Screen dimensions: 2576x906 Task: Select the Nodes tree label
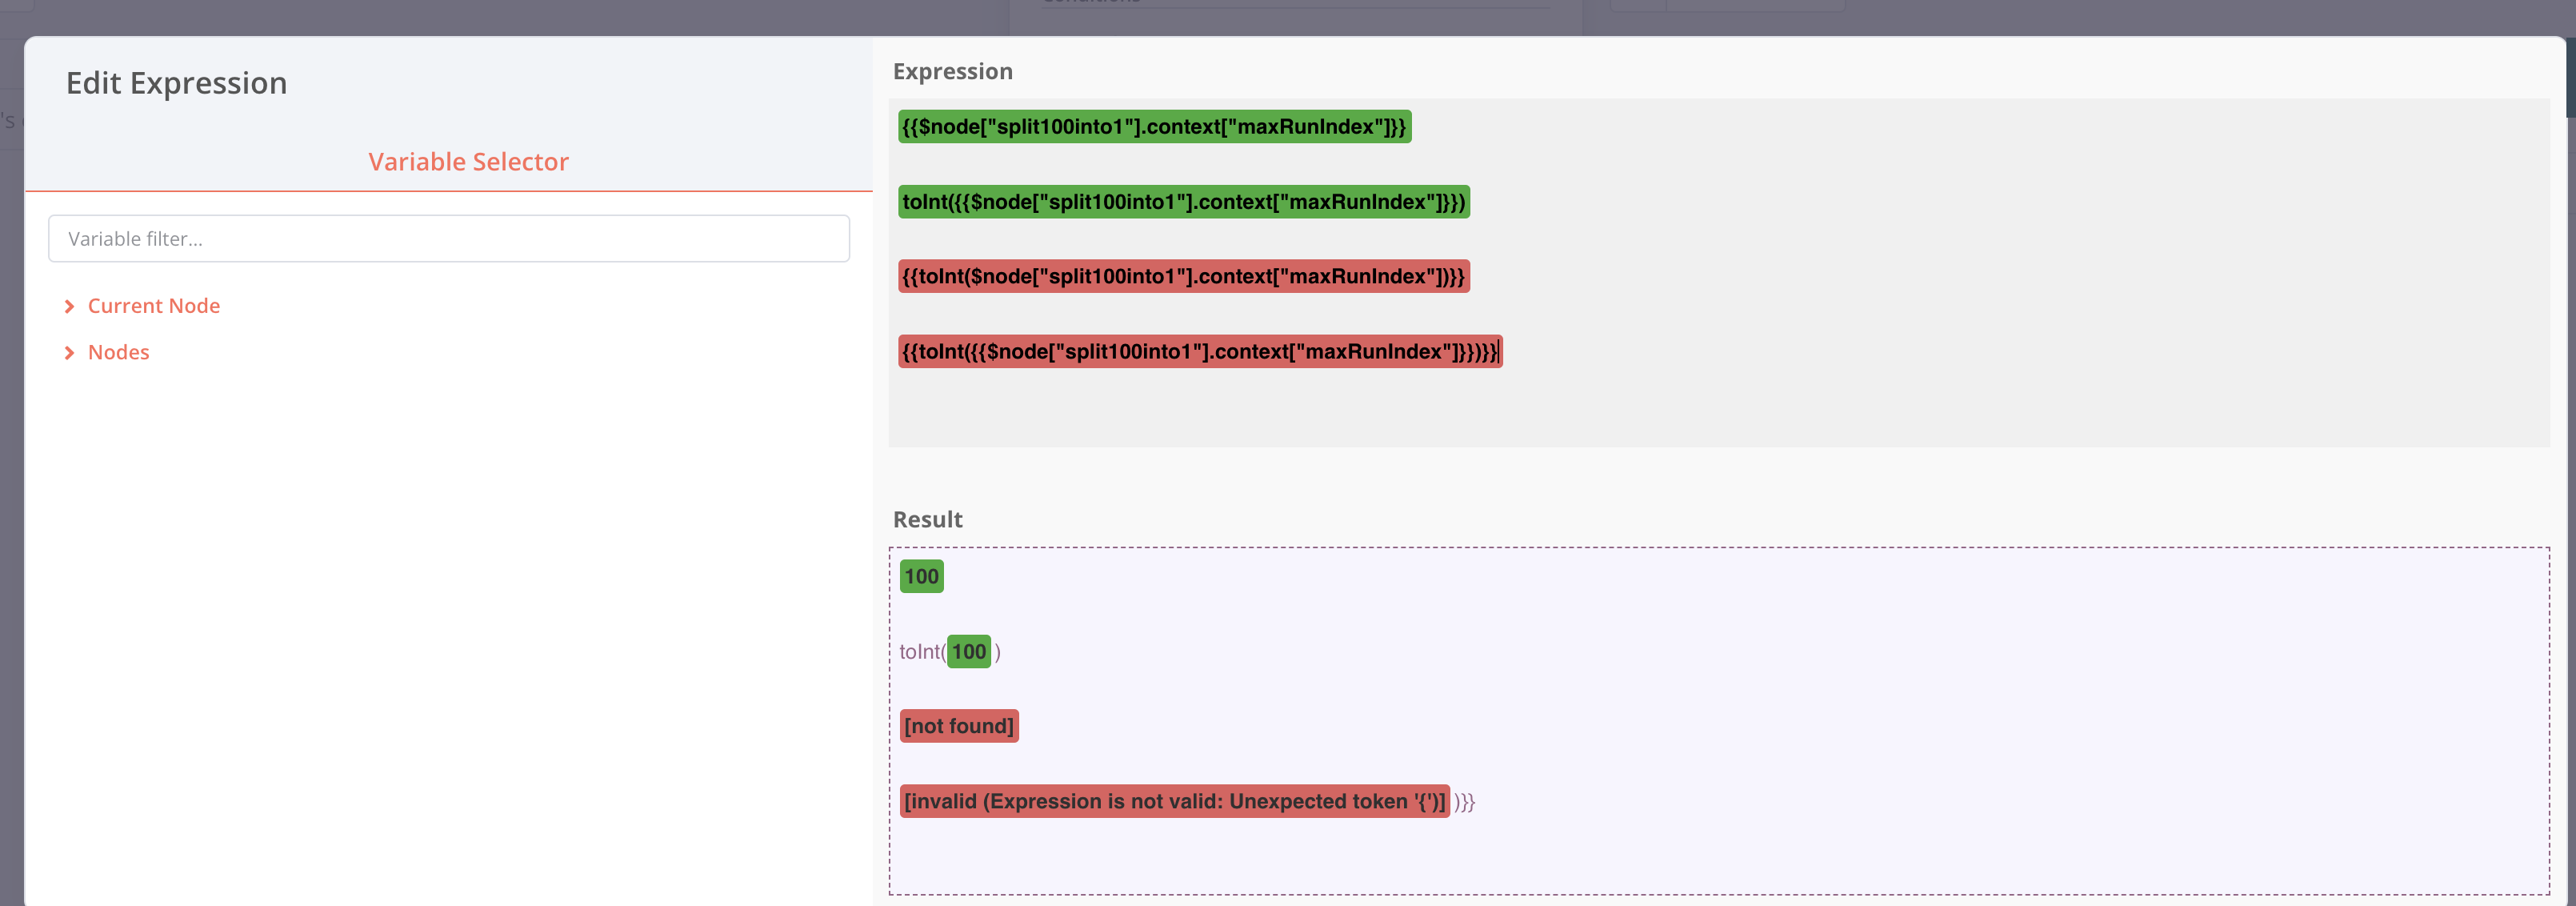coord(118,352)
